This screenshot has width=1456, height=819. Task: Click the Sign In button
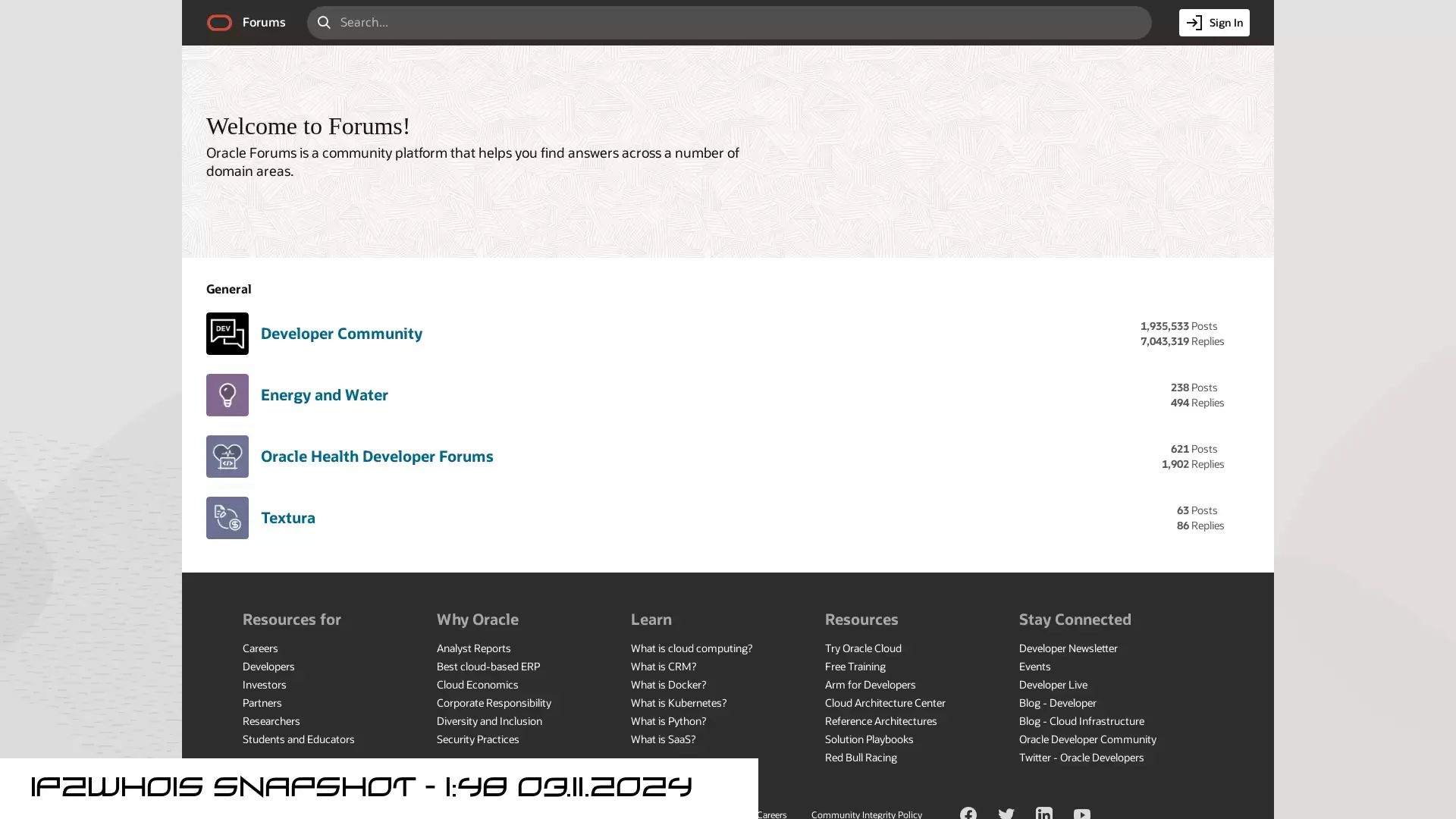pos(1214,22)
